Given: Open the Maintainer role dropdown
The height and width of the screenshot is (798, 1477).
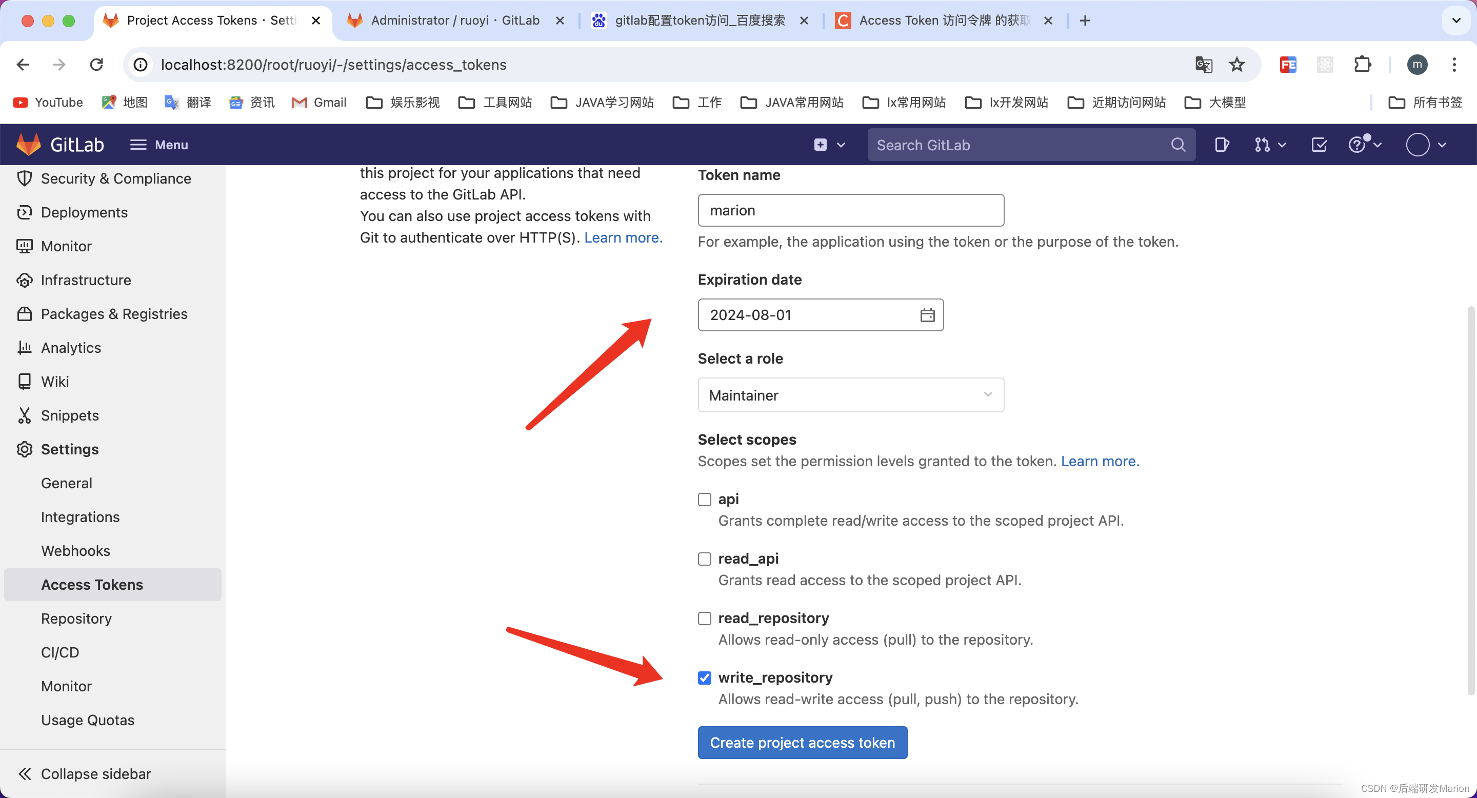Looking at the screenshot, I should (850, 394).
